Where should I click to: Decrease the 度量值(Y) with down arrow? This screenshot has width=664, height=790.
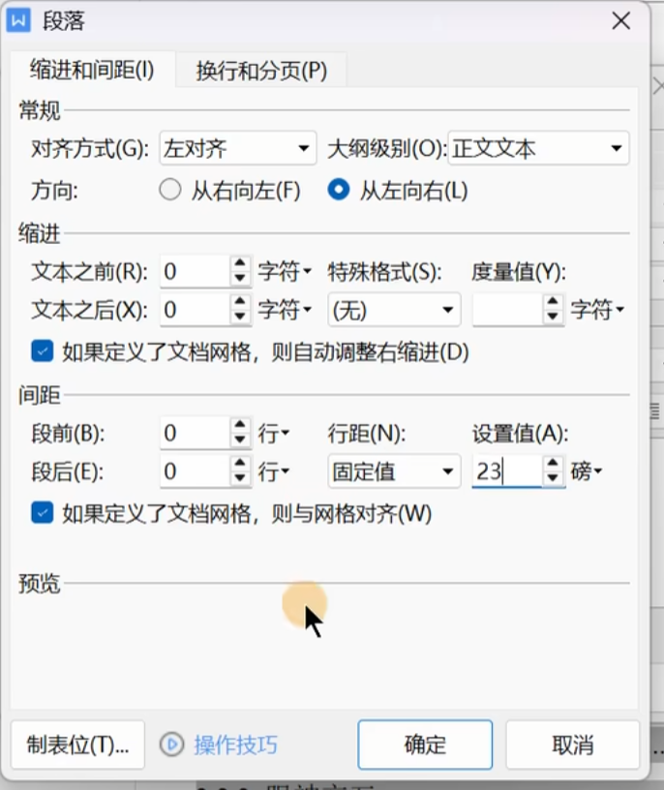click(x=553, y=317)
